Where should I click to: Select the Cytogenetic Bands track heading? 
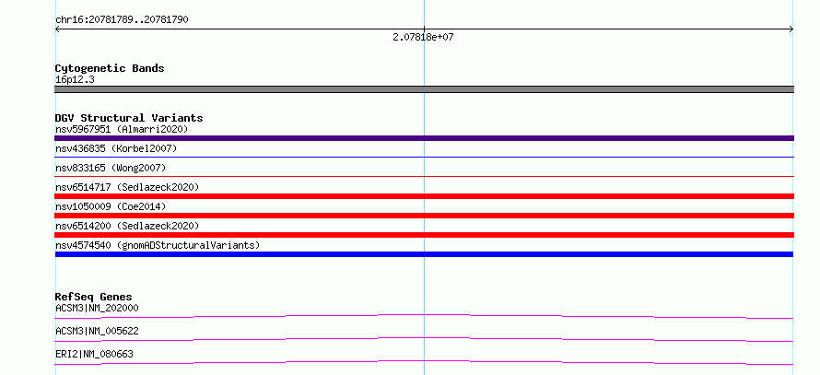click(110, 68)
